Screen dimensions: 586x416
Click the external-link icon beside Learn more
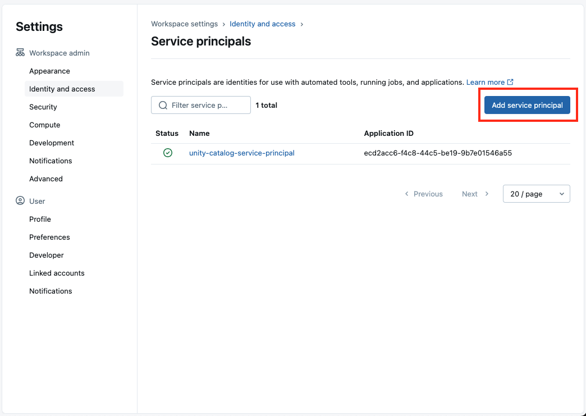point(511,82)
